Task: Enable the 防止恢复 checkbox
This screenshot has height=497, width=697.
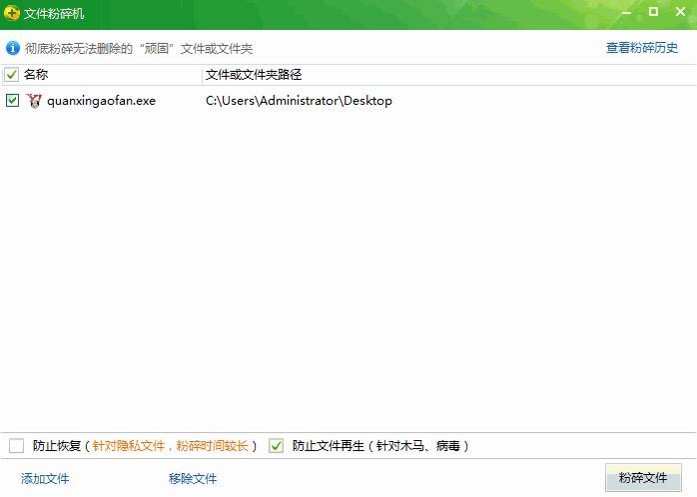Action: click(16, 445)
